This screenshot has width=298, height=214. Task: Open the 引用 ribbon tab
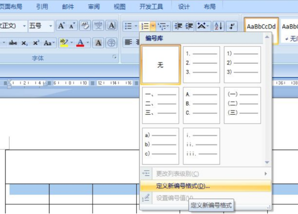(x=42, y=6)
